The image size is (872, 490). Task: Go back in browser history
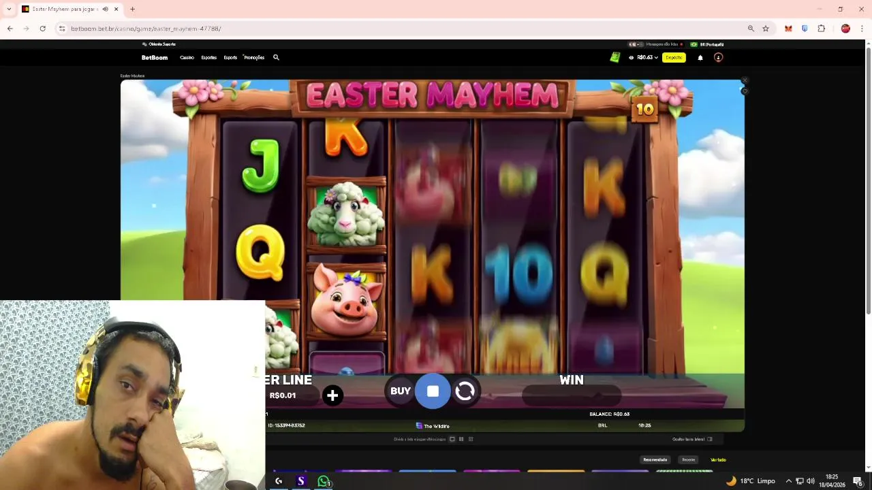coord(10,29)
